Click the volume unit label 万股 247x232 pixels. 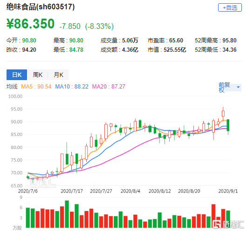point(17,228)
